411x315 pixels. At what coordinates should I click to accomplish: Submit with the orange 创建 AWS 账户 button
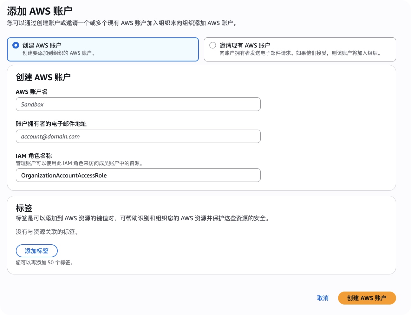[x=367, y=298]
